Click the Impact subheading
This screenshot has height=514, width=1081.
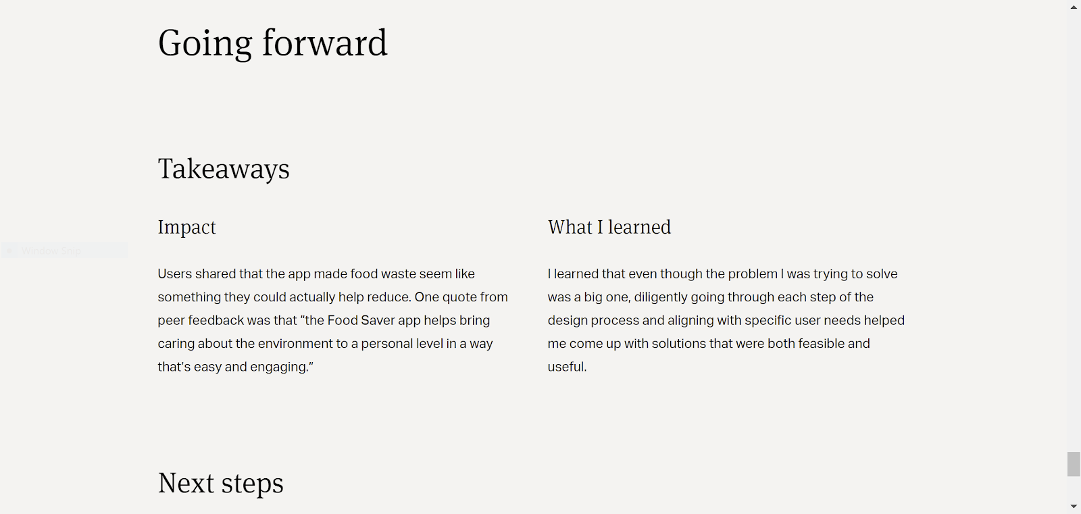186,227
